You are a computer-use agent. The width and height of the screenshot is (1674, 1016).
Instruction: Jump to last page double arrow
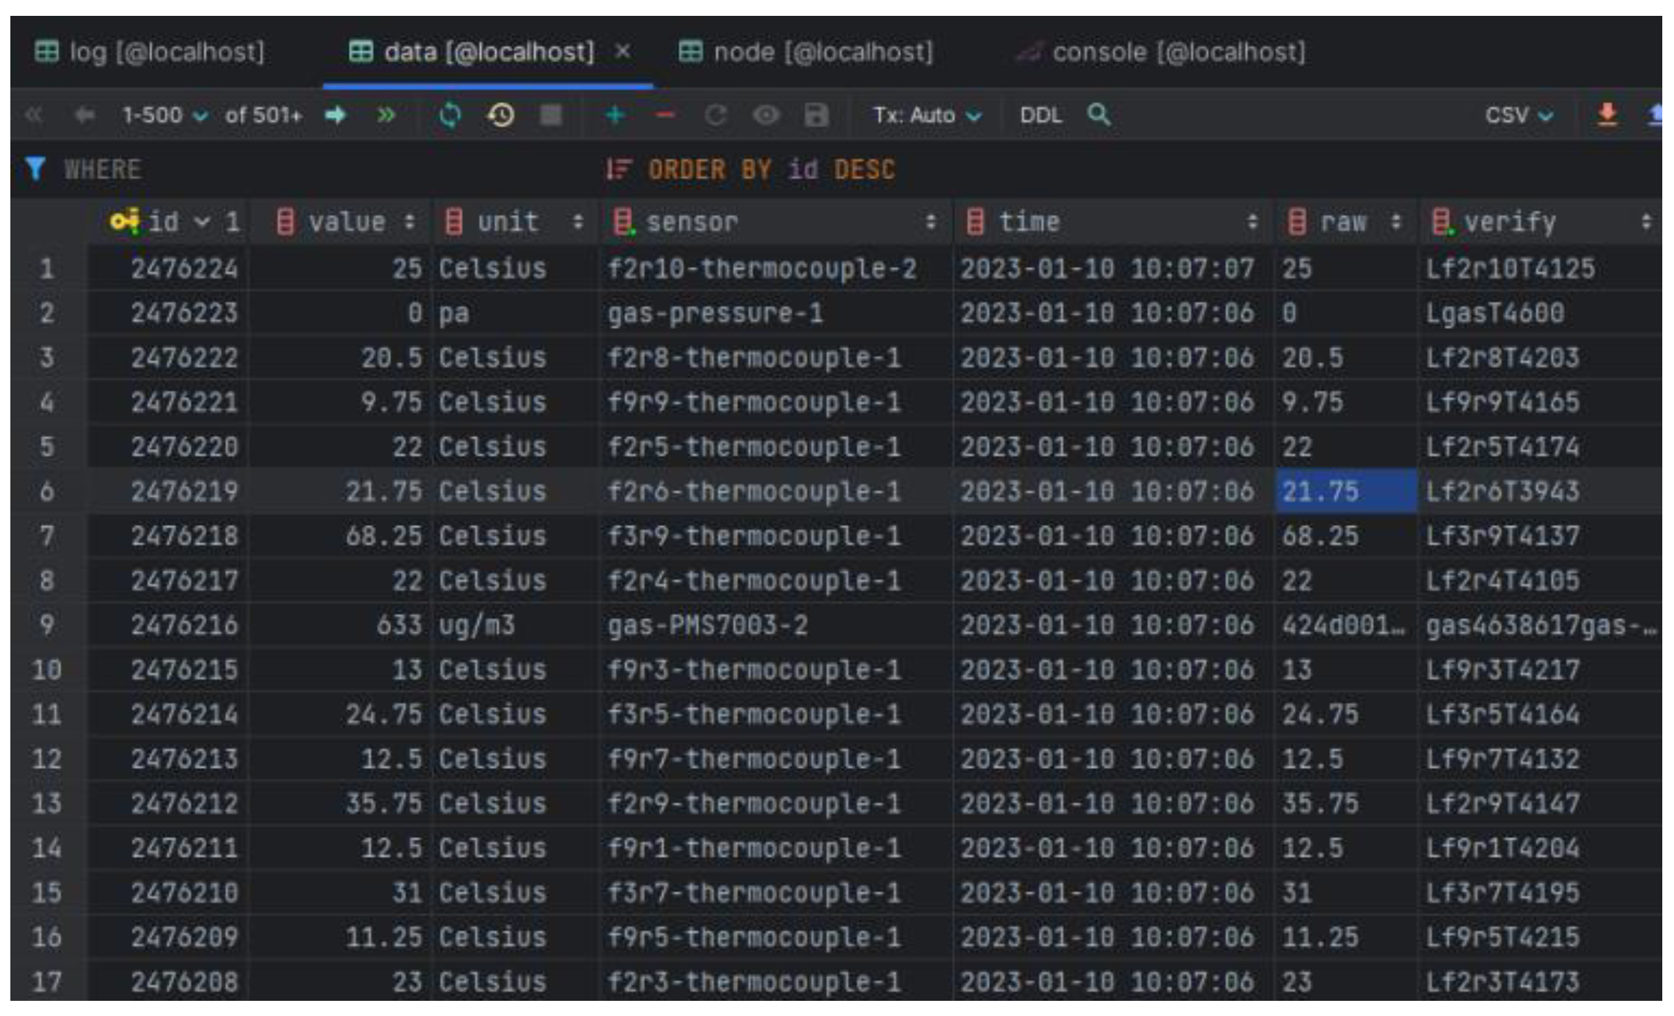tap(386, 114)
